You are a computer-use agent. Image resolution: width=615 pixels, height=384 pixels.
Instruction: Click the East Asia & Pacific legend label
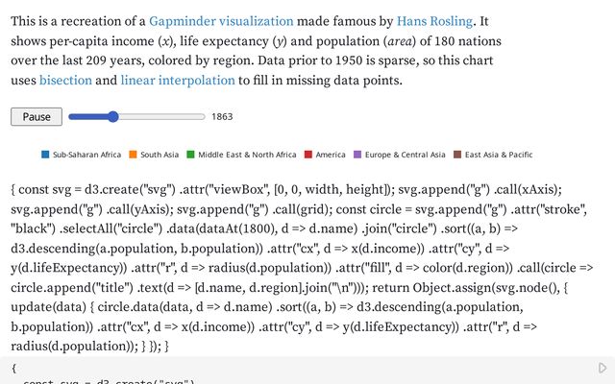click(499, 155)
